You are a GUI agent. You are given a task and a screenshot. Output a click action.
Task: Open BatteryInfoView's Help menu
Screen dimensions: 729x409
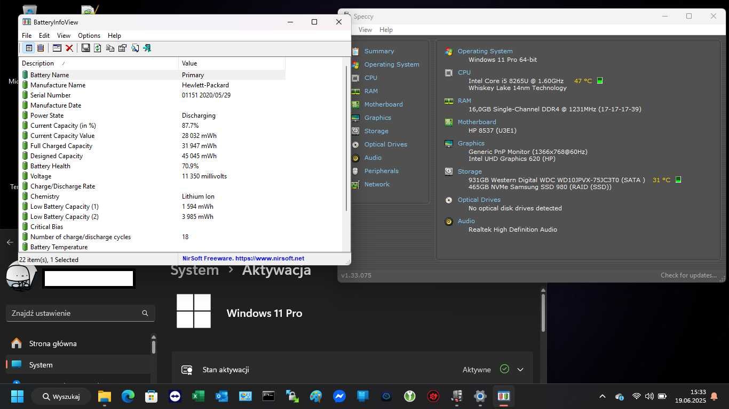click(114, 35)
